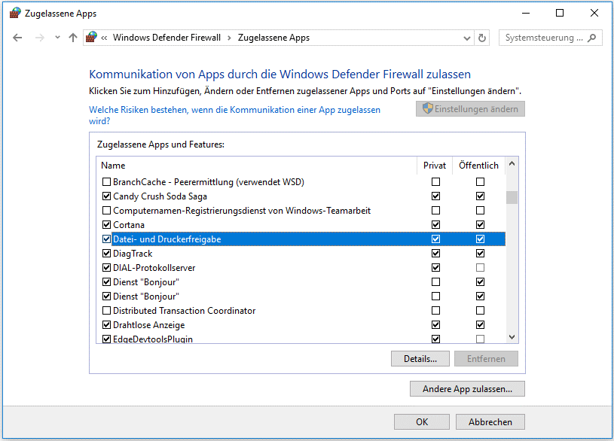Refresh the page with the reload icon

click(482, 38)
